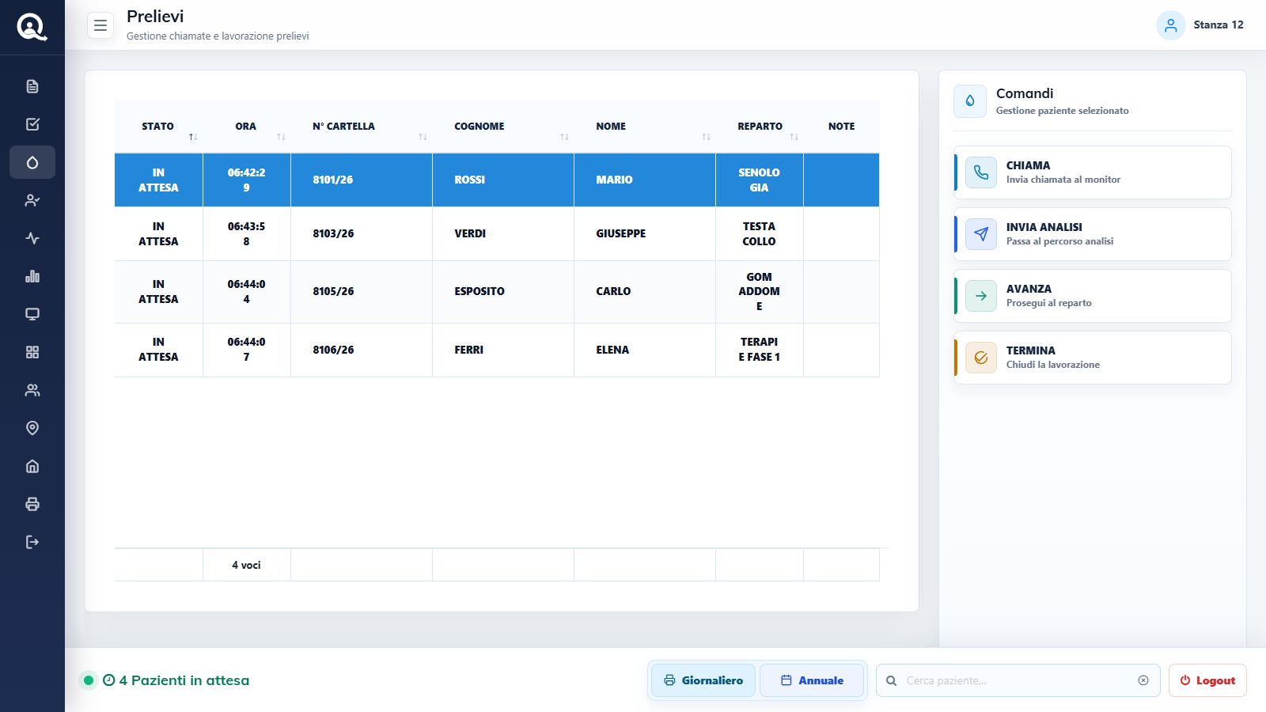The height and width of the screenshot is (712, 1266).
Task: Switch to Annuale view
Action: (x=812, y=680)
